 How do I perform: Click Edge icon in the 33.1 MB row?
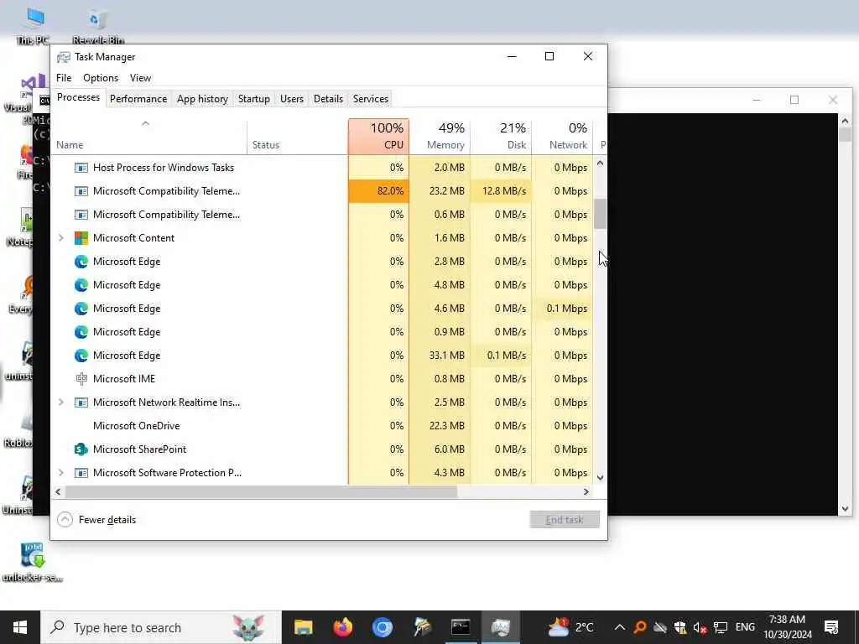click(81, 356)
